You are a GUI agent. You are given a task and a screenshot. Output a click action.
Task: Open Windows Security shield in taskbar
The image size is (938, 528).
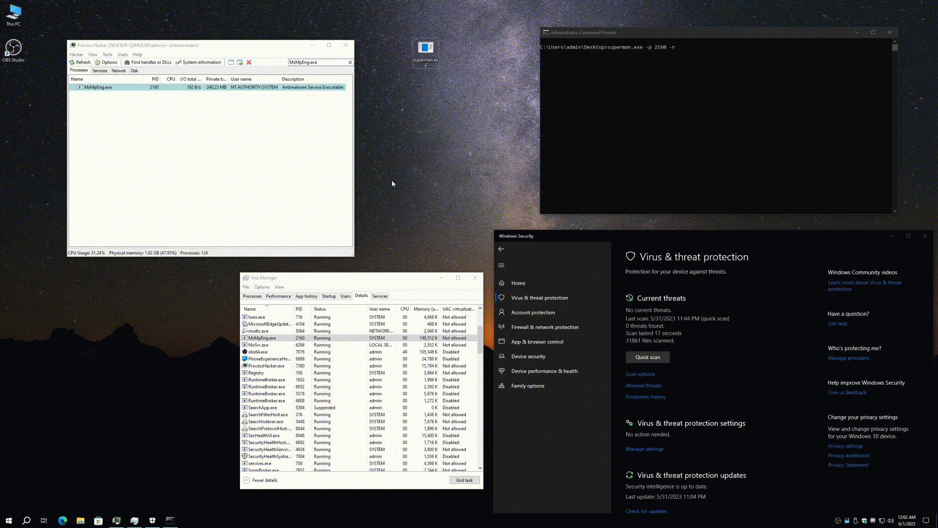click(x=152, y=520)
